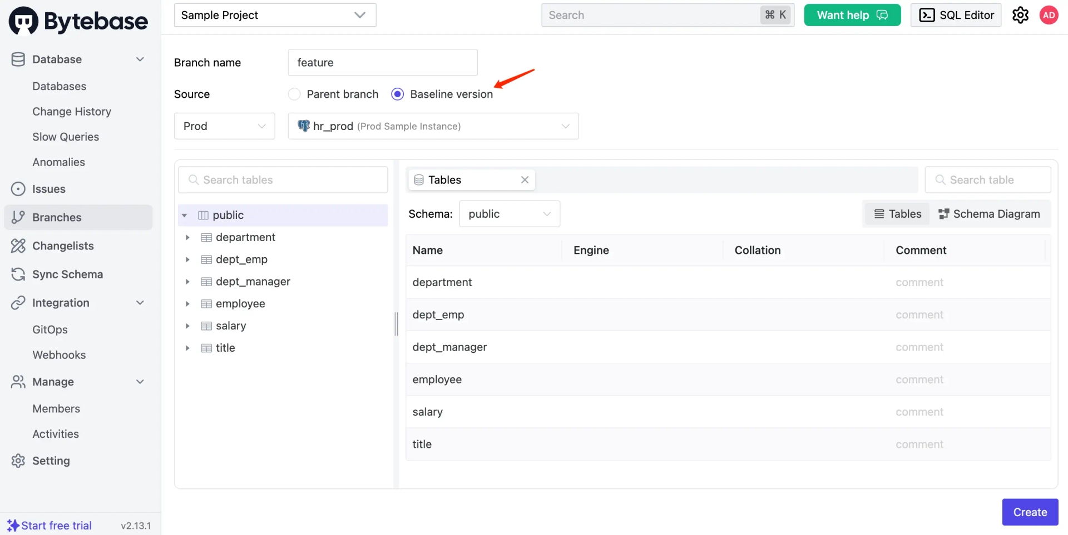
Task: Expand the department tree node
Action: coord(187,237)
